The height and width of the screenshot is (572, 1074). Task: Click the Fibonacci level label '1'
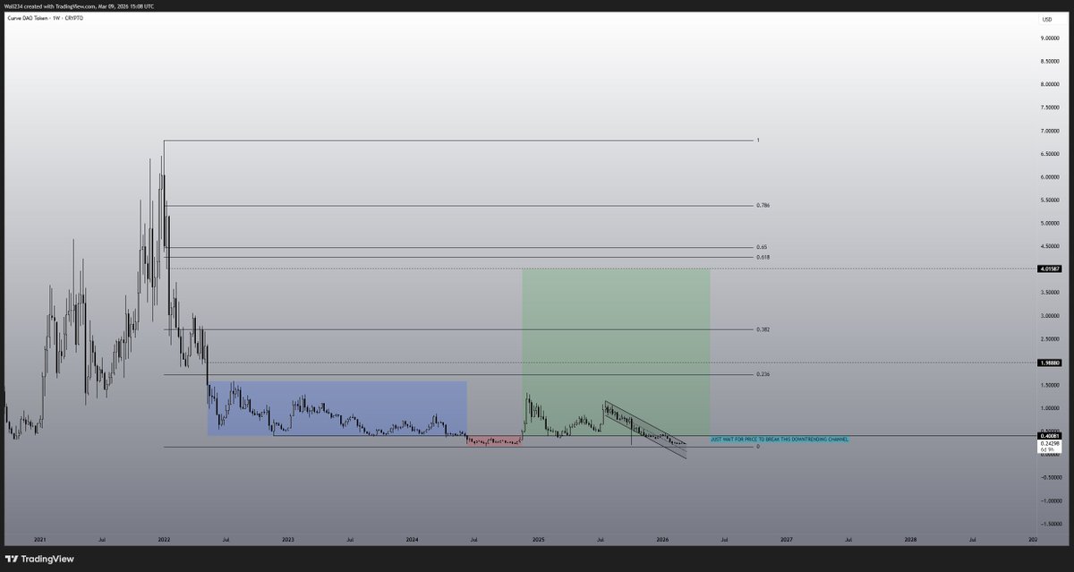click(758, 141)
